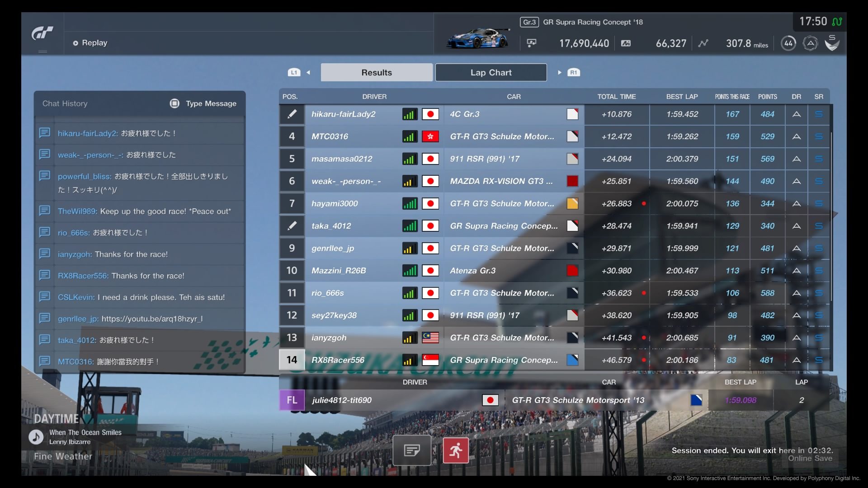868x488 pixels.
Task: Switch to the Results tab
Action: pyautogui.click(x=377, y=72)
